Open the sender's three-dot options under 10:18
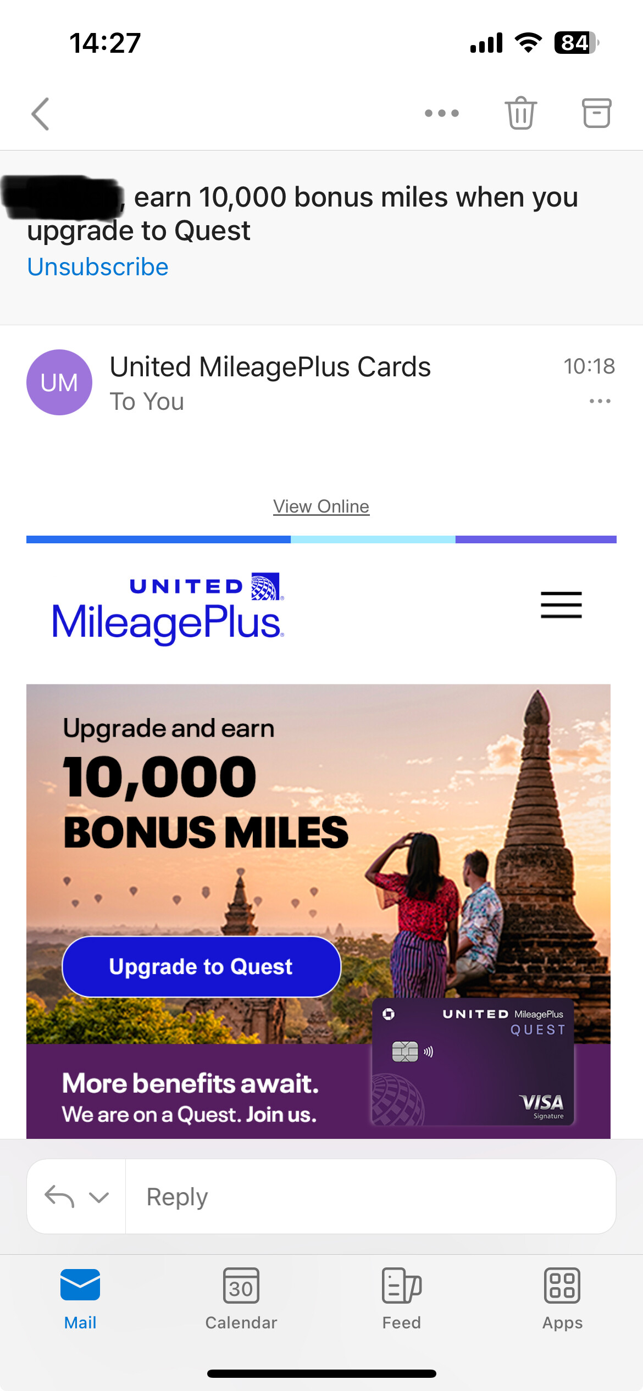 point(600,401)
